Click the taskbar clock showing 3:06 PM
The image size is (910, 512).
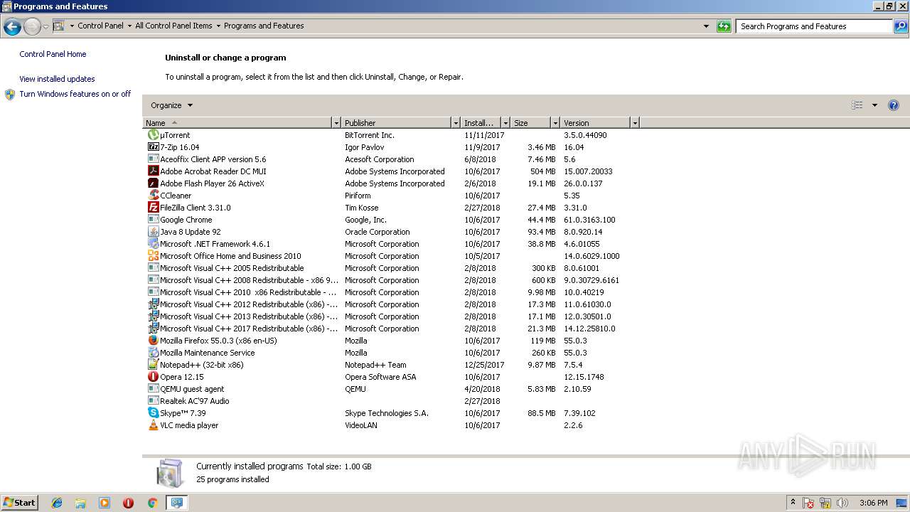click(x=873, y=503)
